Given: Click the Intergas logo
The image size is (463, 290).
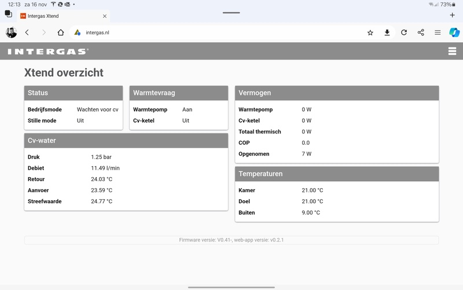Looking at the screenshot, I should pyautogui.click(x=48, y=52).
